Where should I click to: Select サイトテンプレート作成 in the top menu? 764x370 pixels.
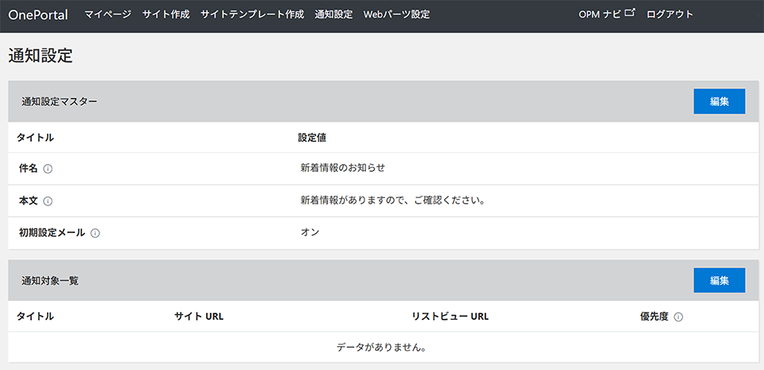point(251,14)
